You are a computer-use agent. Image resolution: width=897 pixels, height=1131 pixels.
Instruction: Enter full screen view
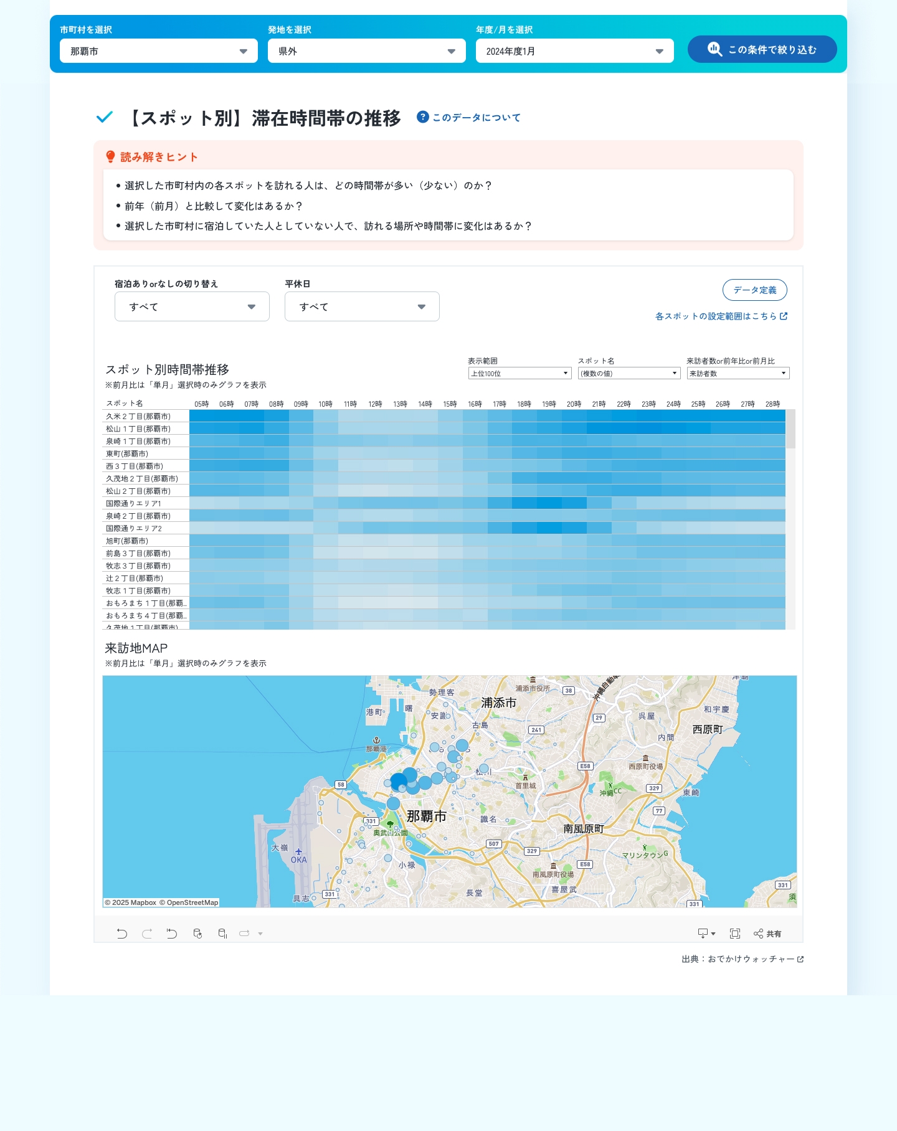pos(735,933)
